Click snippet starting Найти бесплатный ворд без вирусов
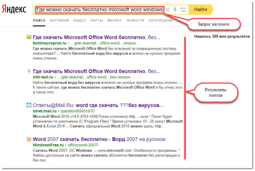The width and height of the screenshot is (255, 171). coord(108,87)
